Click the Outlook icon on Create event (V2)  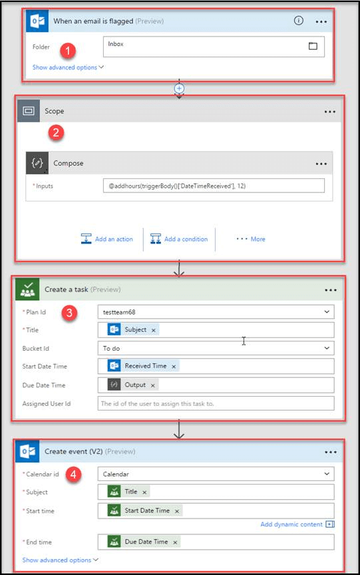(x=27, y=451)
